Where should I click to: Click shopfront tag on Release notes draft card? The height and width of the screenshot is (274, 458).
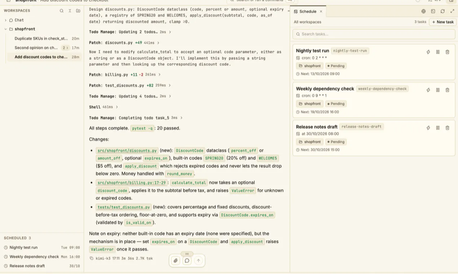point(309,142)
